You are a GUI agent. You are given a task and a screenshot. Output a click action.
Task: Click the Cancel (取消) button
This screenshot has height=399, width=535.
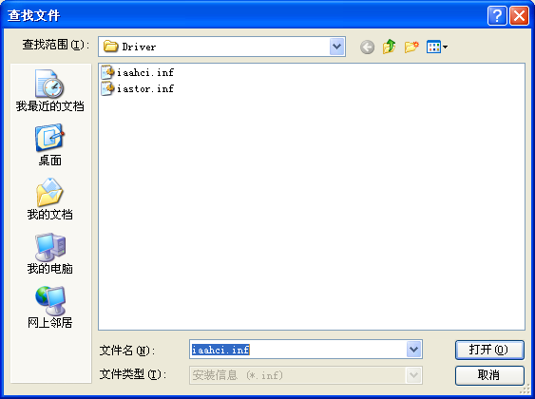click(x=489, y=375)
